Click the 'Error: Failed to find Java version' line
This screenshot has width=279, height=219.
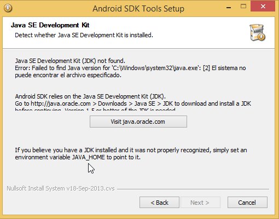130,68
